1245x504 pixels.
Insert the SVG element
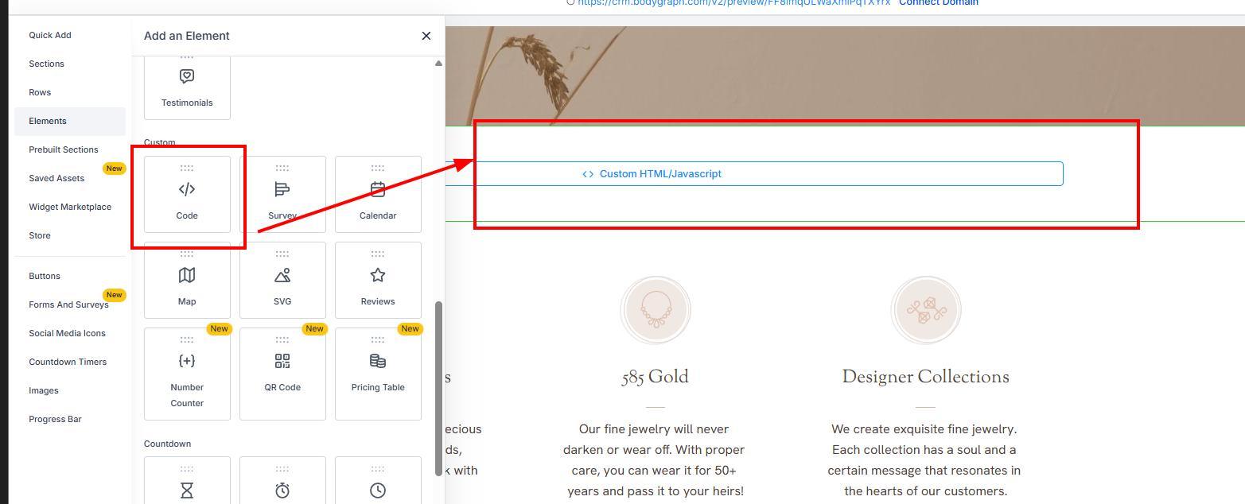click(x=282, y=281)
